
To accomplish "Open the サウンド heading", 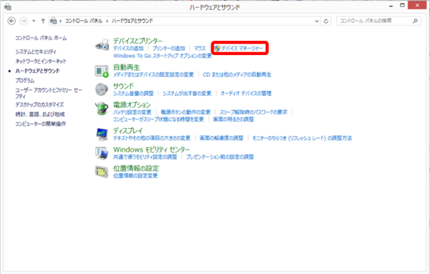I will click(x=123, y=86).
